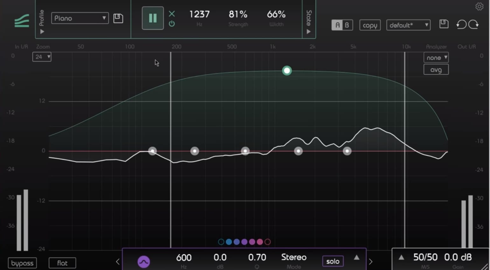Select the EQ node near 150 Hz
The image size is (490, 270).
pos(152,151)
